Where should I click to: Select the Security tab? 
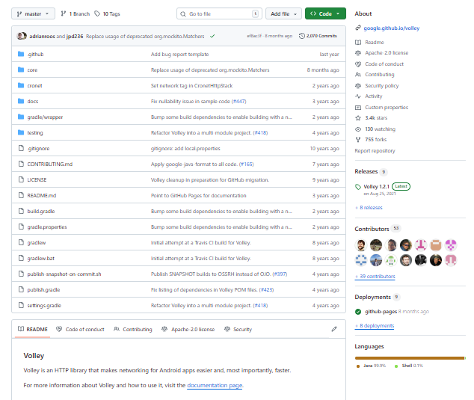click(x=238, y=329)
